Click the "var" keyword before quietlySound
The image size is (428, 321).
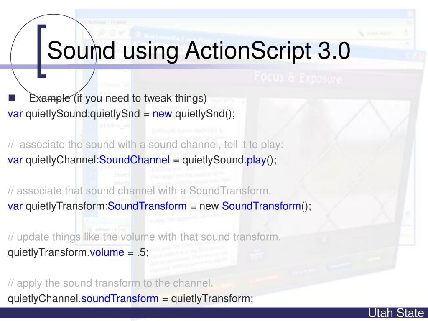pos(15,114)
